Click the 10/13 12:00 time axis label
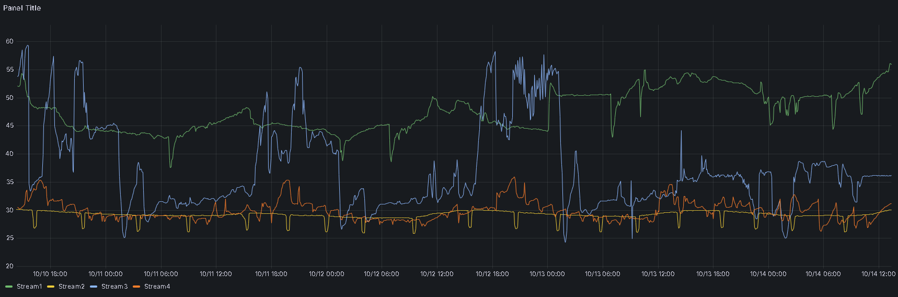The height and width of the screenshot is (297, 898). pos(658,274)
